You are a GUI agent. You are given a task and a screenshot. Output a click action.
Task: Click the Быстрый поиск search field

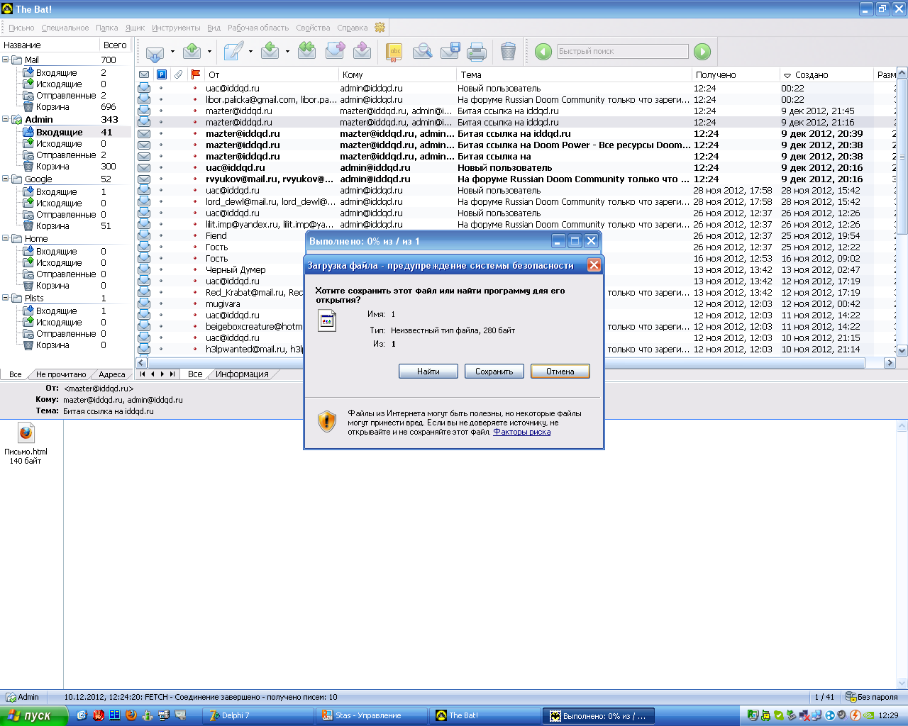point(622,51)
